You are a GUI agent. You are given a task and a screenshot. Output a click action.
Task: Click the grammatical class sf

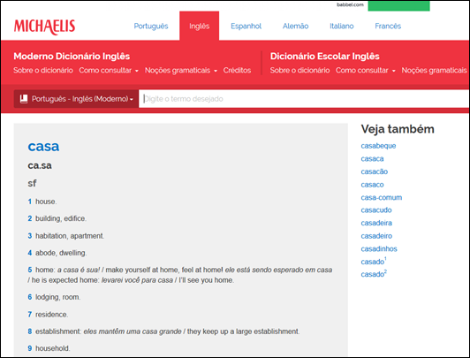pyautogui.click(x=32, y=183)
